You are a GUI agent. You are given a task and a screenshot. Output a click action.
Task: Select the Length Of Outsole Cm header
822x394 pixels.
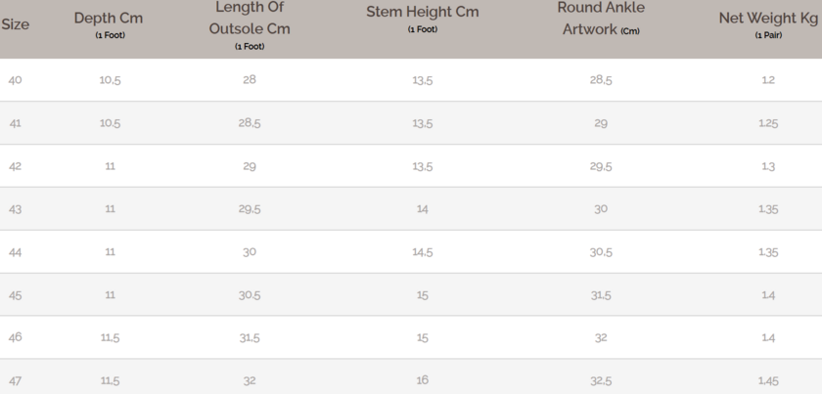point(250,19)
